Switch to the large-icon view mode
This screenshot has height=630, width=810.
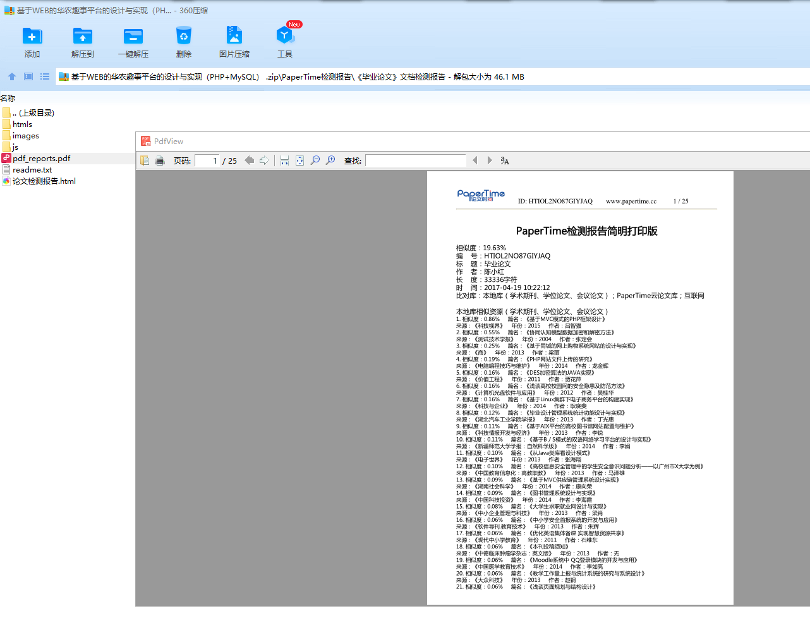click(28, 76)
